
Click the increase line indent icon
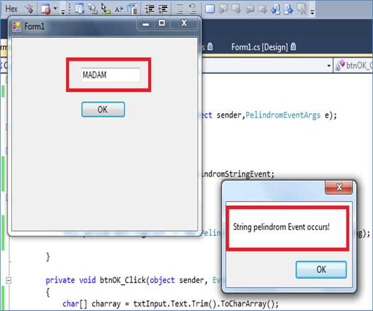(163, 9)
